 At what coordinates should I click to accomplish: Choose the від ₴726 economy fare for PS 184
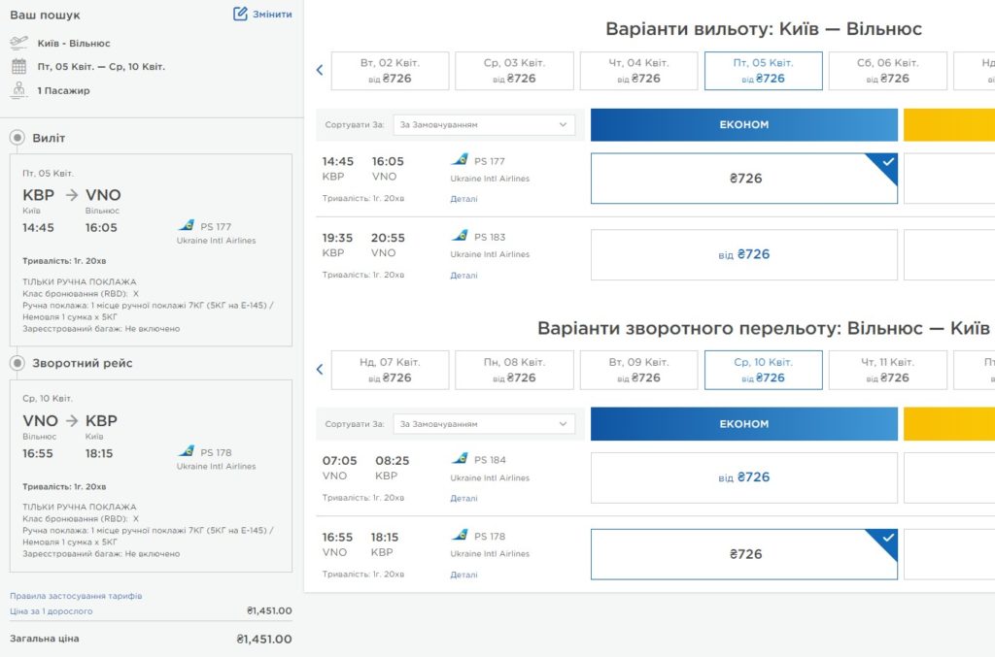(744, 477)
